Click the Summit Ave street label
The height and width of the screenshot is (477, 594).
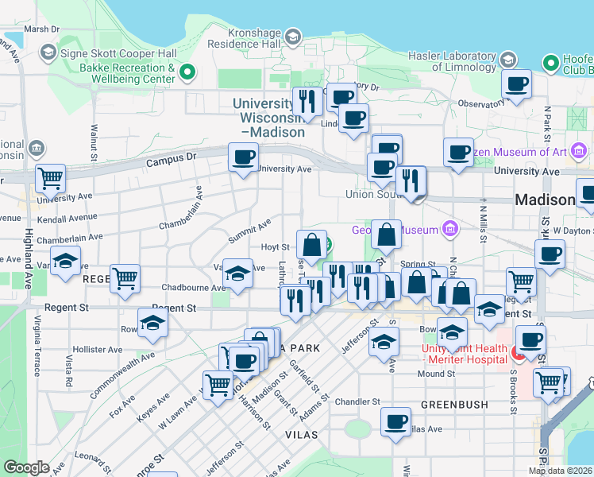250,231
